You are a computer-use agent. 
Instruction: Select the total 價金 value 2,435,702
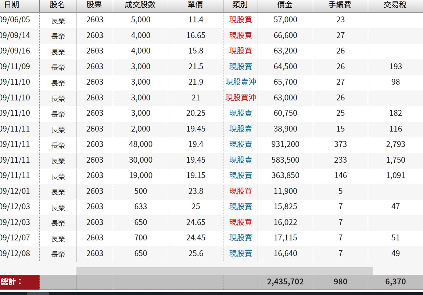coord(285,282)
